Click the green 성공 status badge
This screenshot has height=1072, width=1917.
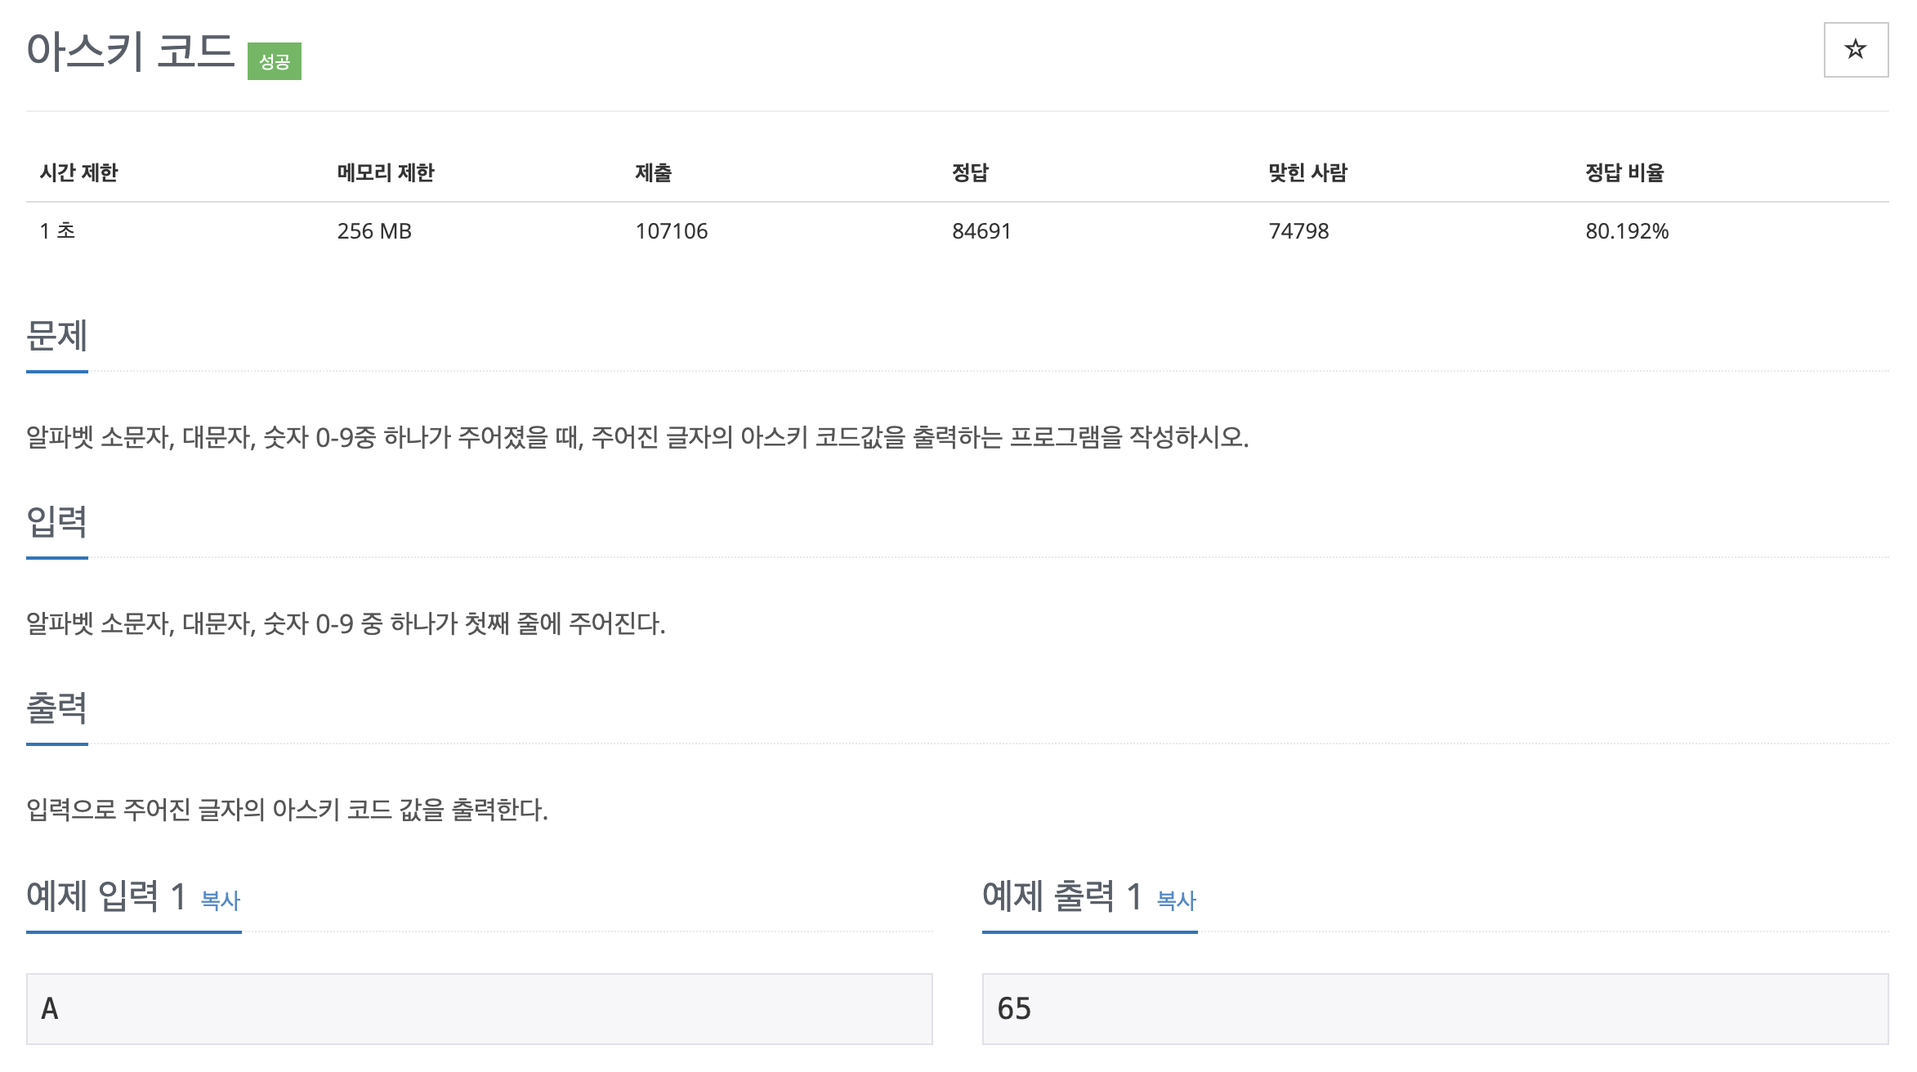coord(275,61)
